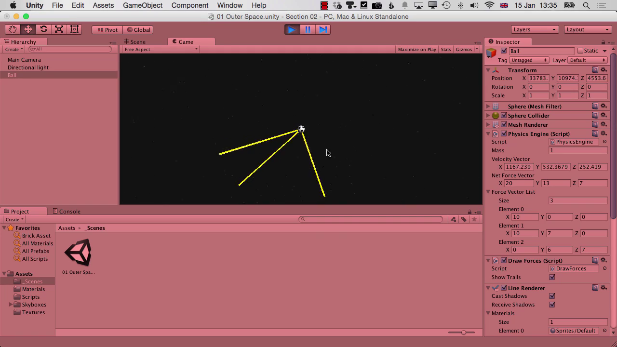The width and height of the screenshot is (617, 347).
Task: Save search star icon in Project
Action: pyautogui.click(x=474, y=219)
